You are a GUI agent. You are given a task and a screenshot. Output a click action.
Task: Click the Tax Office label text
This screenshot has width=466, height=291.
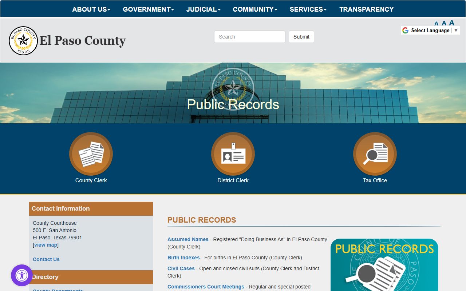pos(375,180)
